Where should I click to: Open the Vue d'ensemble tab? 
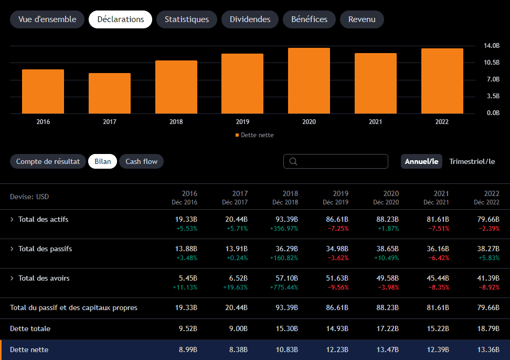tap(47, 19)
